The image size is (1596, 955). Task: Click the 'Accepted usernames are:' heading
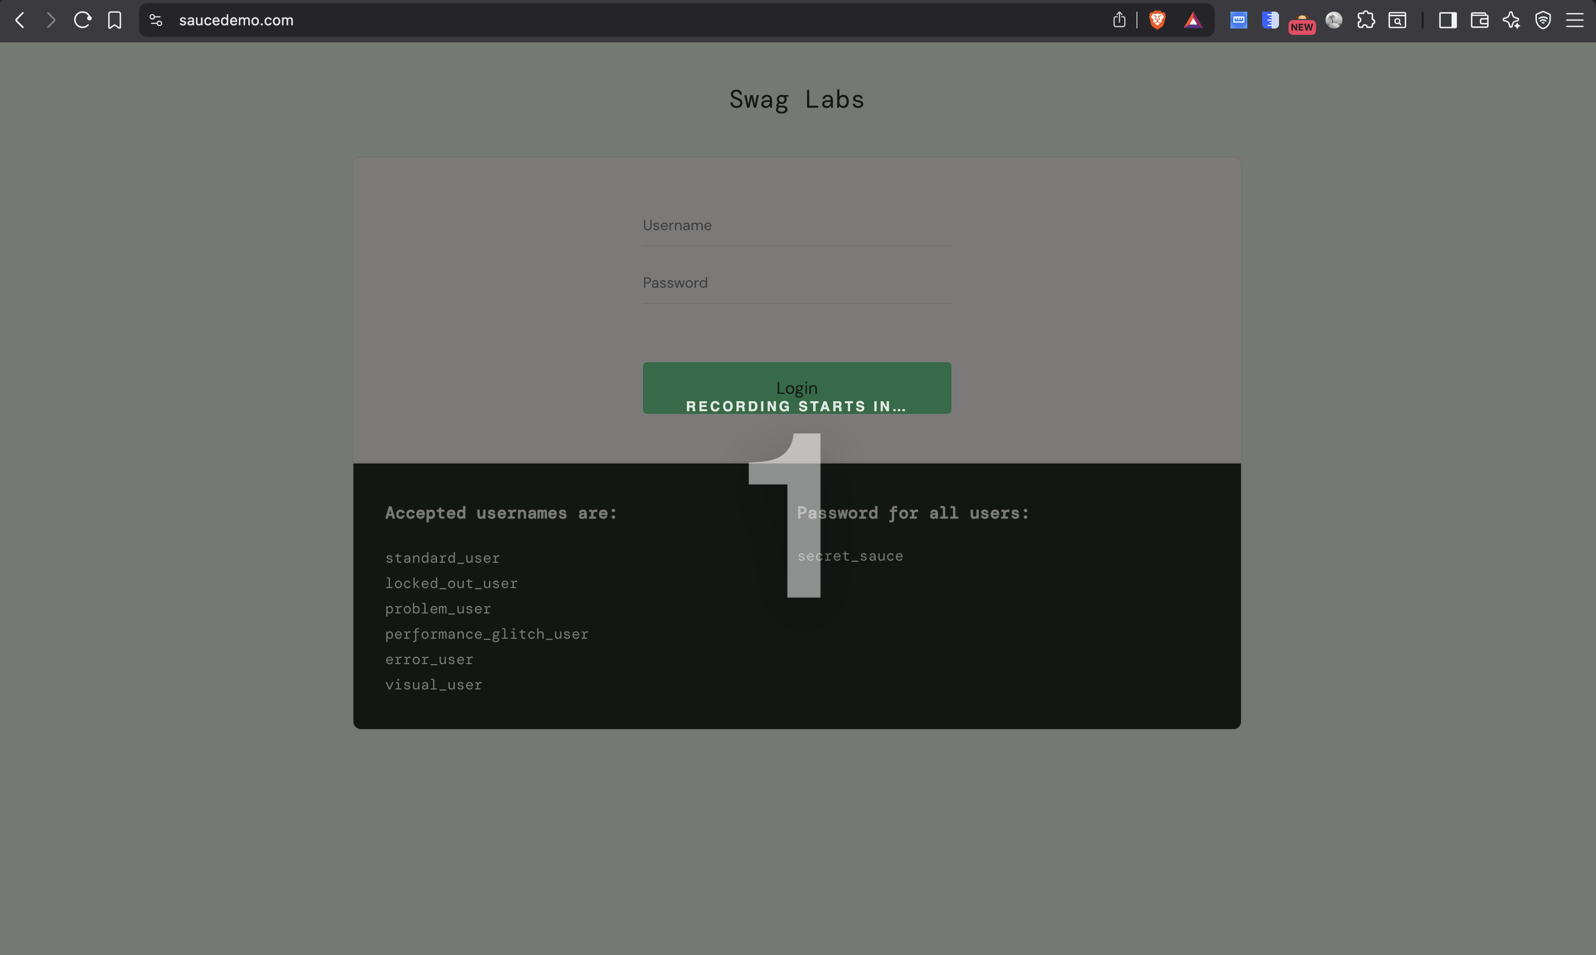501,513
